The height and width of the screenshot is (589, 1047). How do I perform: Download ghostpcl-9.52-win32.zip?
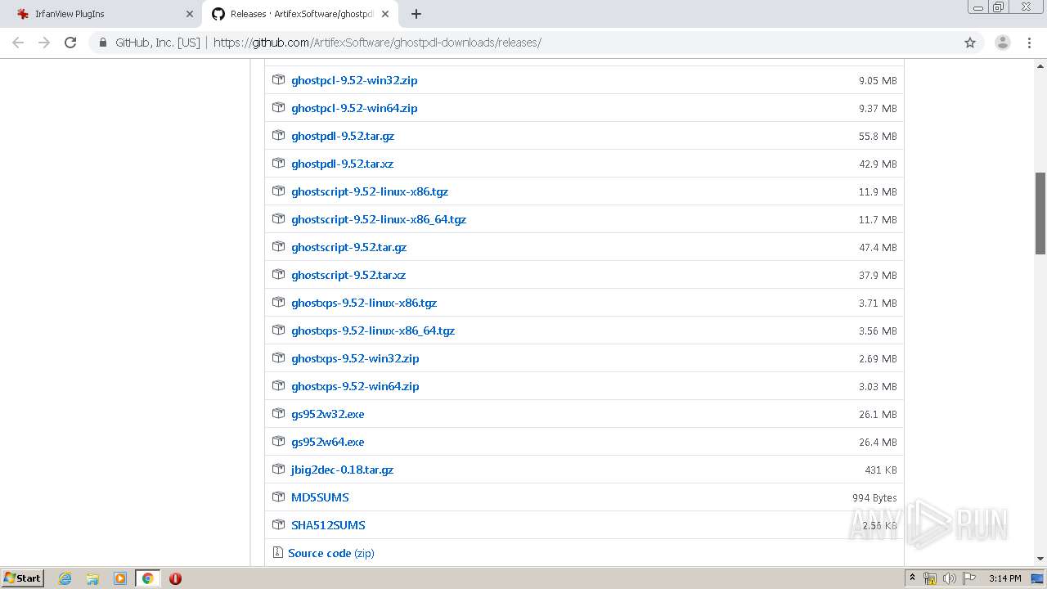[354, 80]
